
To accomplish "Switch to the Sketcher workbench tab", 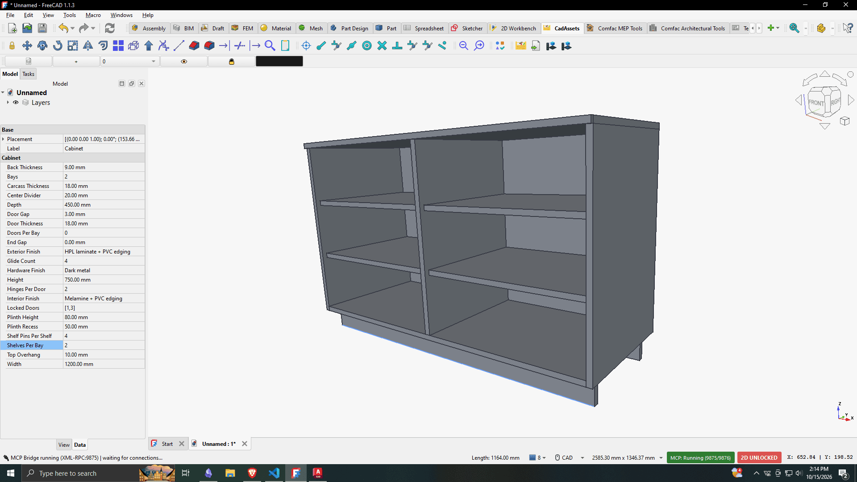I will click(x=467, y=28).
